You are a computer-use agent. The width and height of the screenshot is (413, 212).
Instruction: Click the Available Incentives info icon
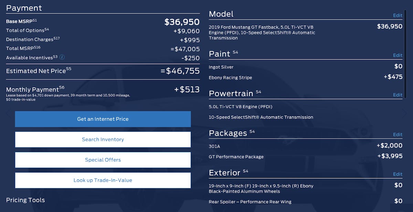point(62,57)
